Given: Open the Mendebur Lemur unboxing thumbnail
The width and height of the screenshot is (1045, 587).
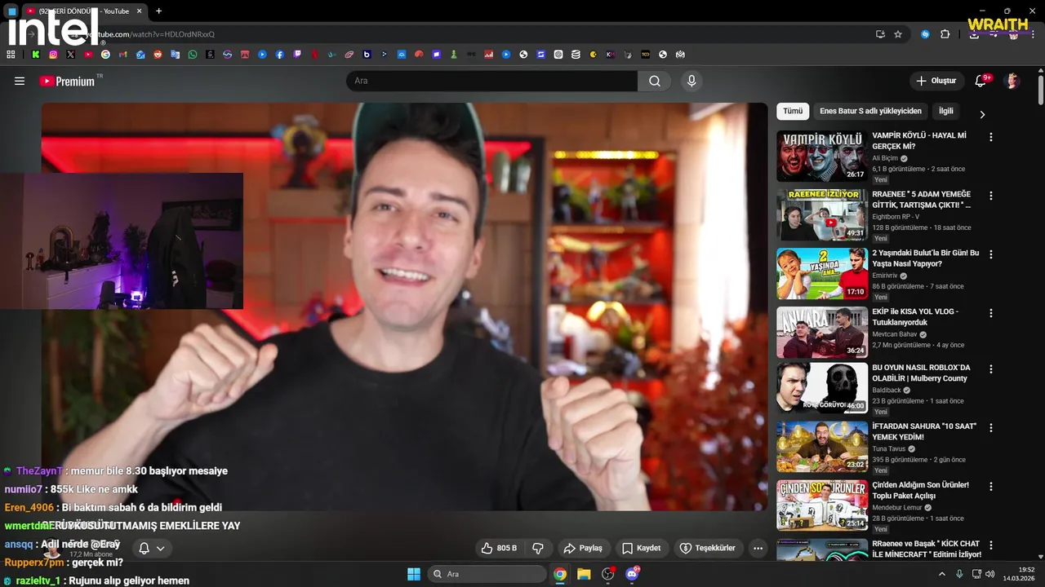Looking at the screenshot, I should click(822, 505).
